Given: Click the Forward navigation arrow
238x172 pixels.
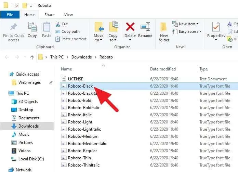Looking at the screenshot, I should pyautogui.click(x=17, y=57).
